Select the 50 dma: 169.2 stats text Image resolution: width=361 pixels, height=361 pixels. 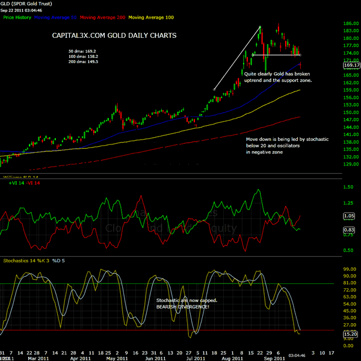click(x=81, y=51)
